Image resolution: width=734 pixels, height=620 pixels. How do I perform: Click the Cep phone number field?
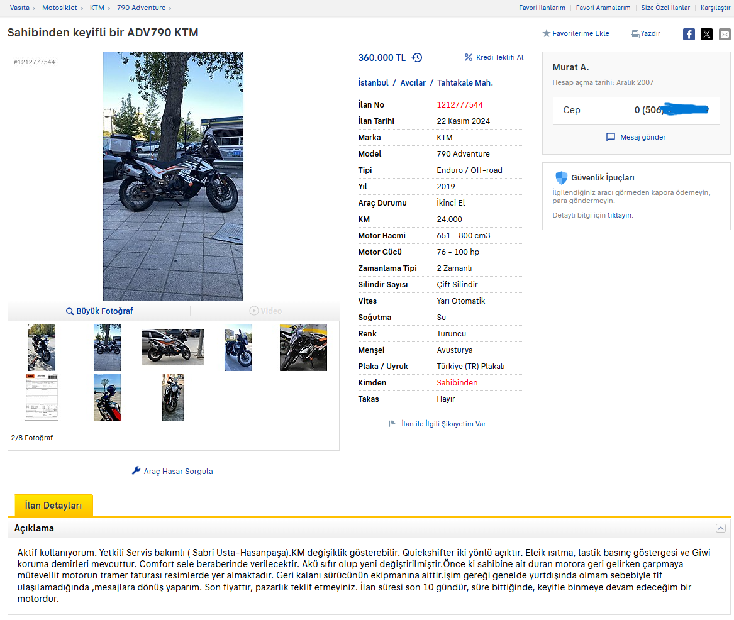pos(636,111)
